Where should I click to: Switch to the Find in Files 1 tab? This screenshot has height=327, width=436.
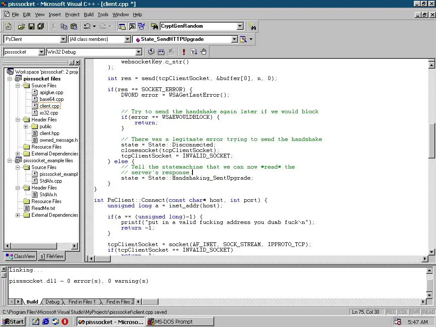pyautogui.click(x=82, y=302)
